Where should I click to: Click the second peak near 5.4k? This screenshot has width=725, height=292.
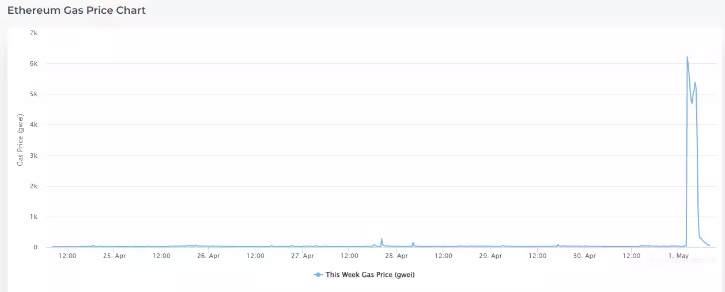tap(695, 82)
